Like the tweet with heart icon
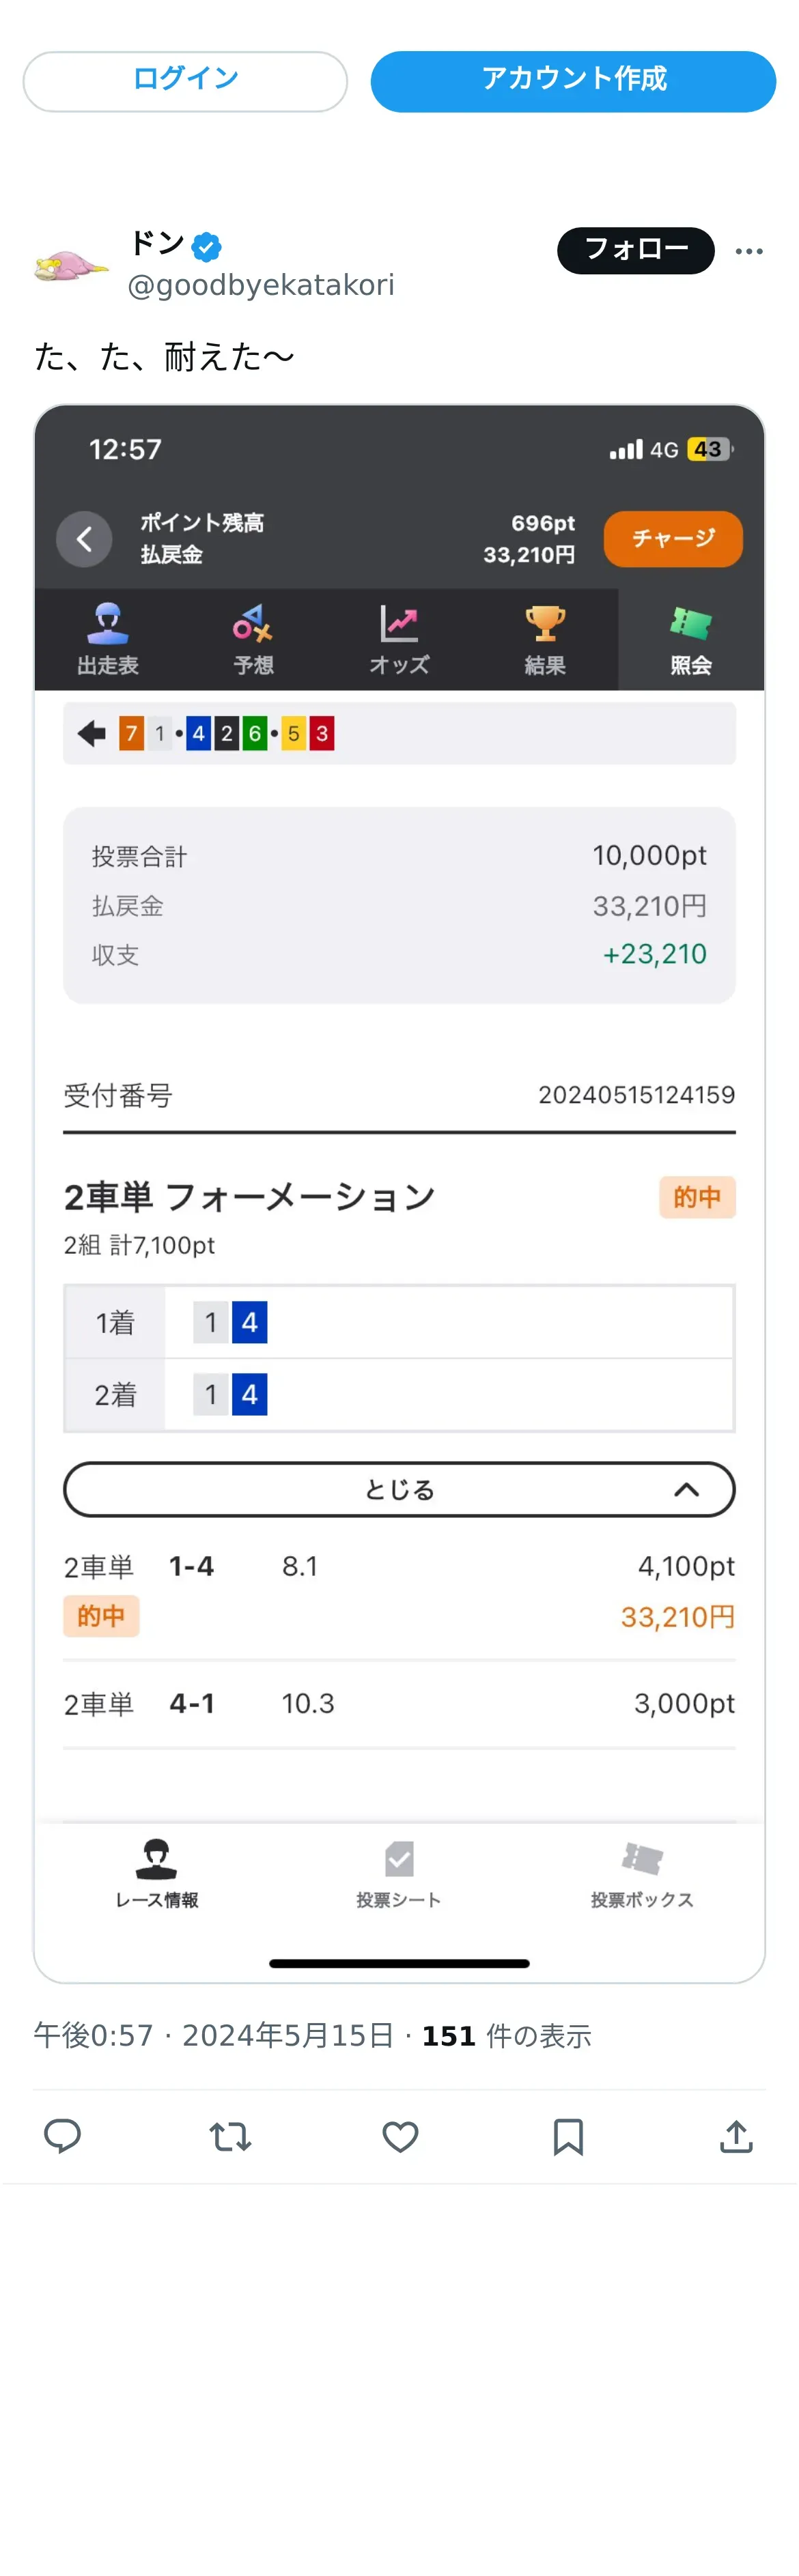 click(400, 2136)
